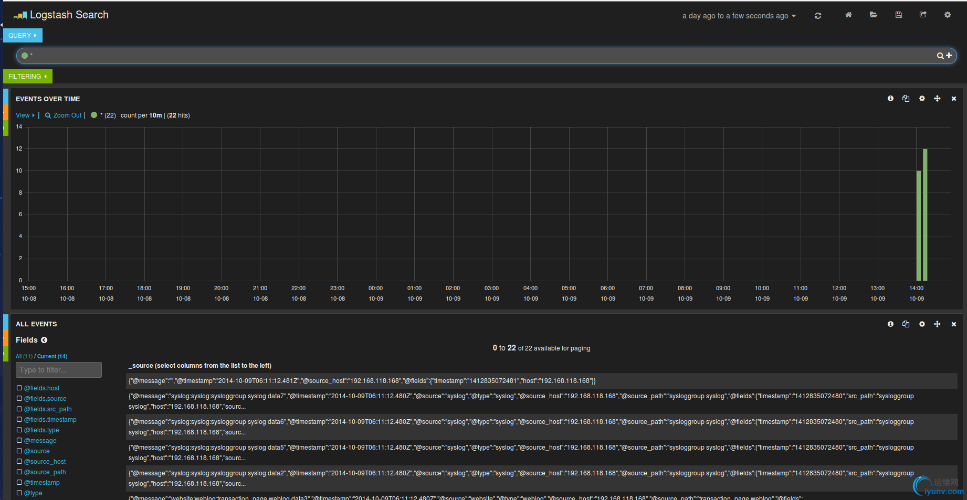Check the @fields.source field
The image size is (967, 500).
click(x=19, y=398)
